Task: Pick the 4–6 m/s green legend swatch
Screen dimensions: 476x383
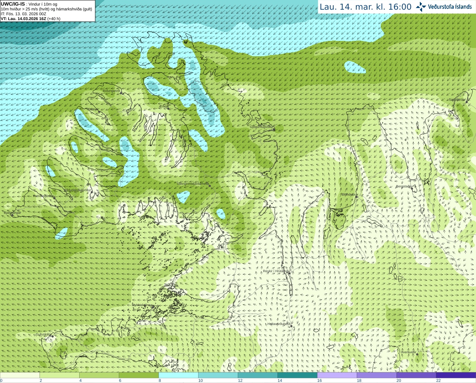Action: pyautogui.click(x=99, y=375)
